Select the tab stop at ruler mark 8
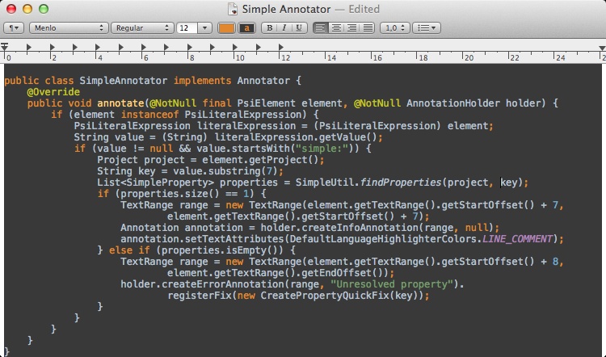 pos(189,47)
